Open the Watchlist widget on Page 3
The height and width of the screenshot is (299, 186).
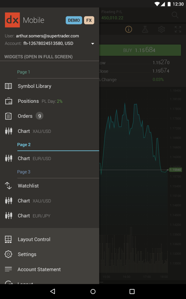[28, 186]
